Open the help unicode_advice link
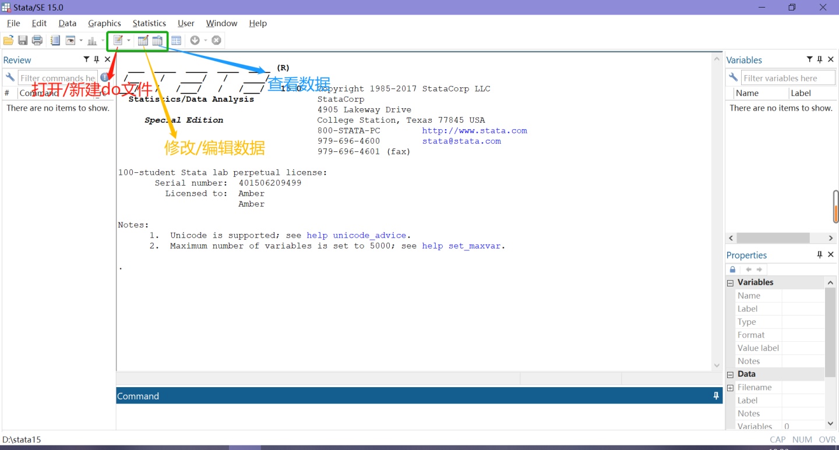Image resolution: width=839 pixels, height=450 pixels. point(357,235)
